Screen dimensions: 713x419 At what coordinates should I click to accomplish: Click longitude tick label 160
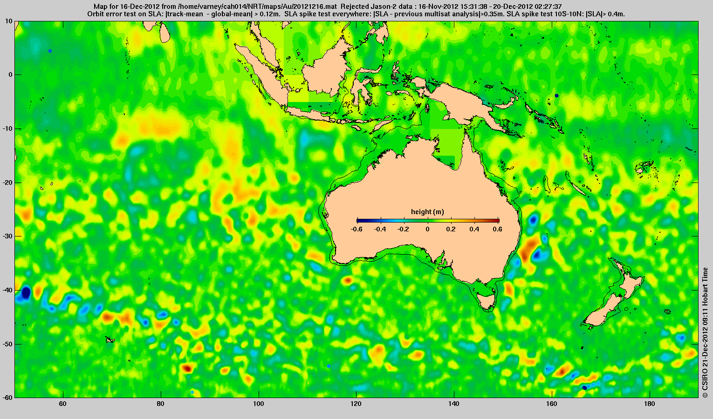[x=552, y=404]
